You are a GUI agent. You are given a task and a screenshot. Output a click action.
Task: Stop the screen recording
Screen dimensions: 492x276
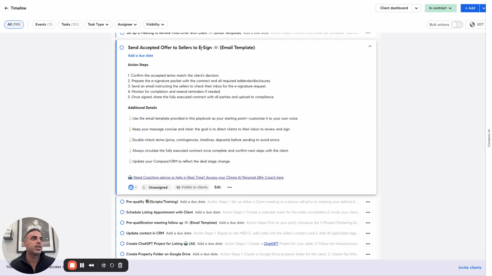pyautogui.click(x=72, y=265)
